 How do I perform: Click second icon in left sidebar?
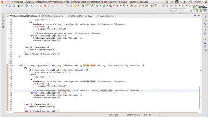pyautogui.click(x=3, y=20)
